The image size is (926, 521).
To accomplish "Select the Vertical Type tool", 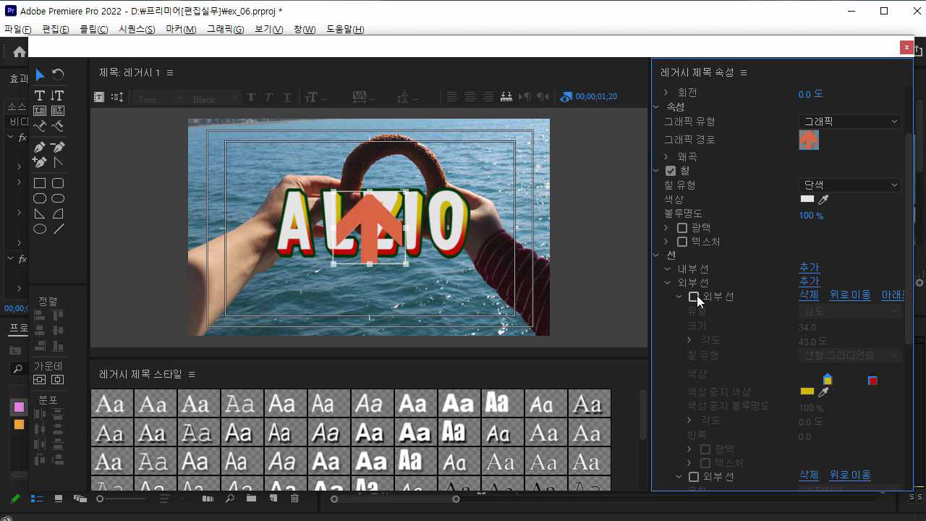I will point(58,96).
